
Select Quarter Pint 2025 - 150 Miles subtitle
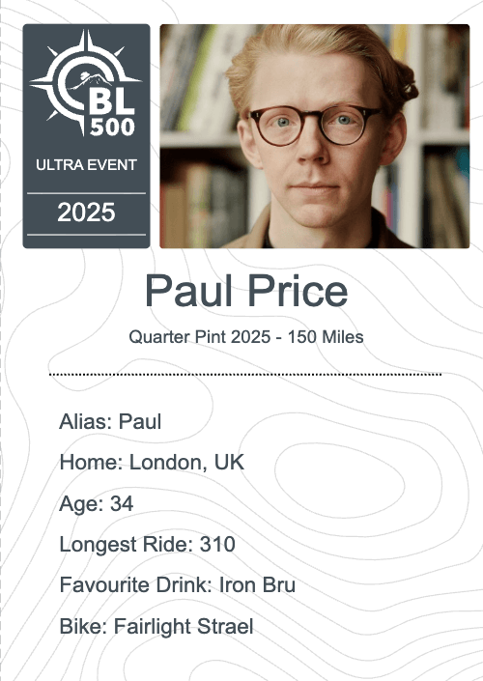(x=246, y=337)
